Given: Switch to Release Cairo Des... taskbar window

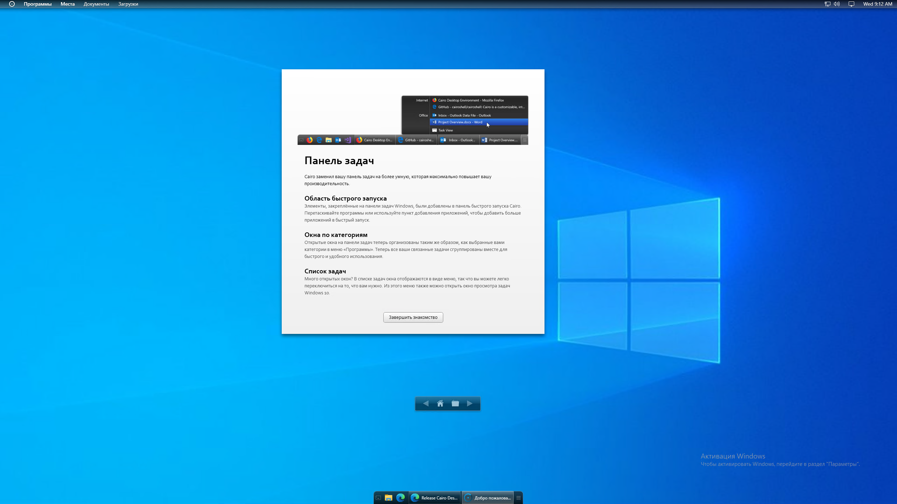Looking at the screenshot, I should [434, 498].
